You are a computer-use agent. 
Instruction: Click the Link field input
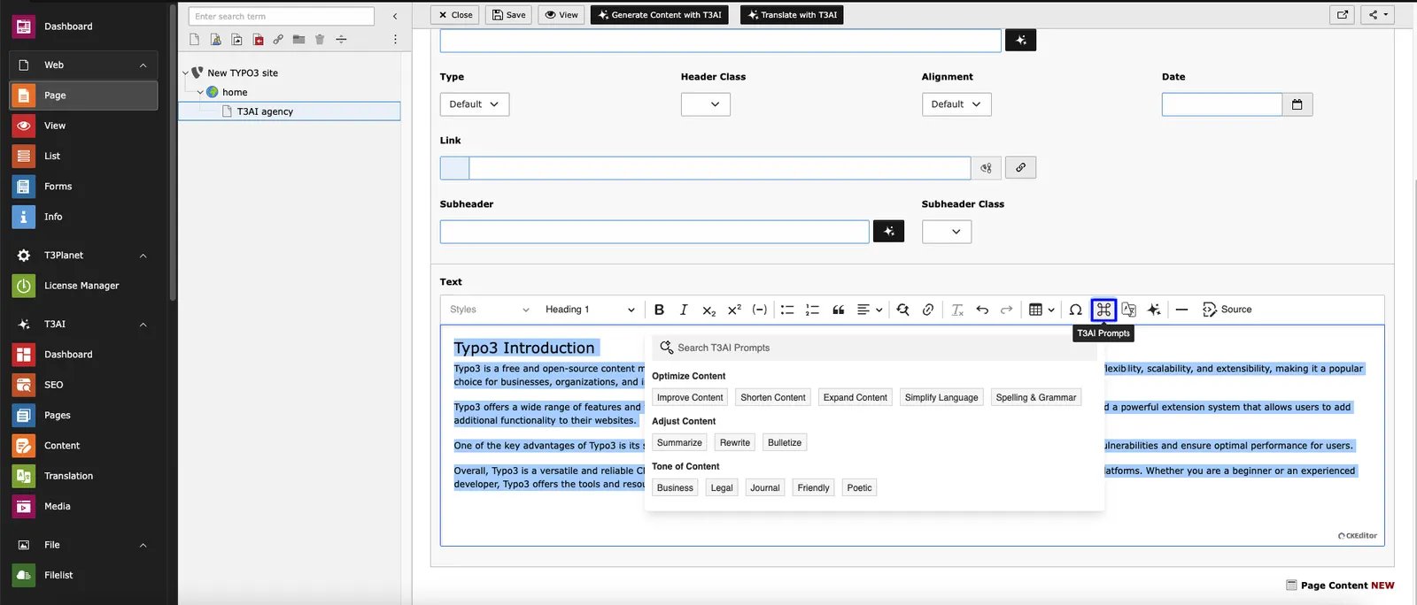720,168
